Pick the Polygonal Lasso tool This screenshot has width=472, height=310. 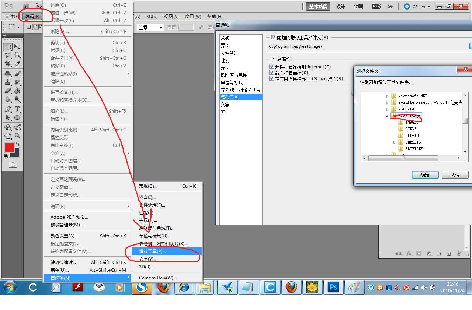pos(8,55)
